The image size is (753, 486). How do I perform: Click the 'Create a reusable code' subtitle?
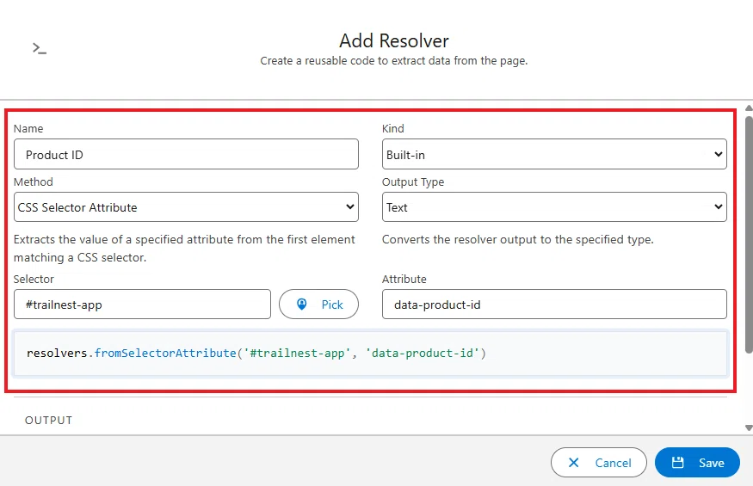pyautogui.click(x=394, y=61)
